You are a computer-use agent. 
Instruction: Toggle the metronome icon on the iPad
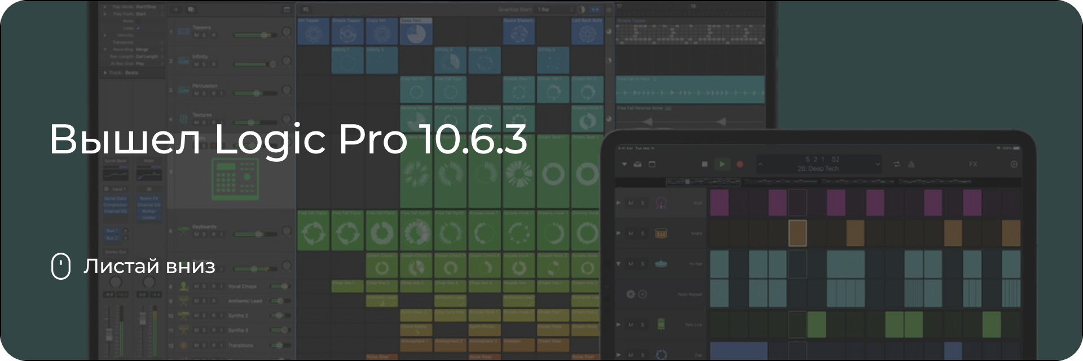912,164
